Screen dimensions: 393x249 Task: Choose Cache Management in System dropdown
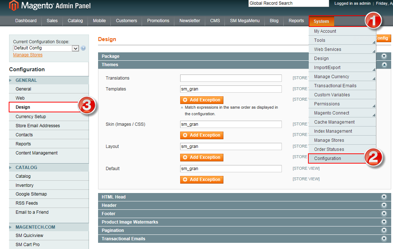pyautogui.click(x=342, y=122)
